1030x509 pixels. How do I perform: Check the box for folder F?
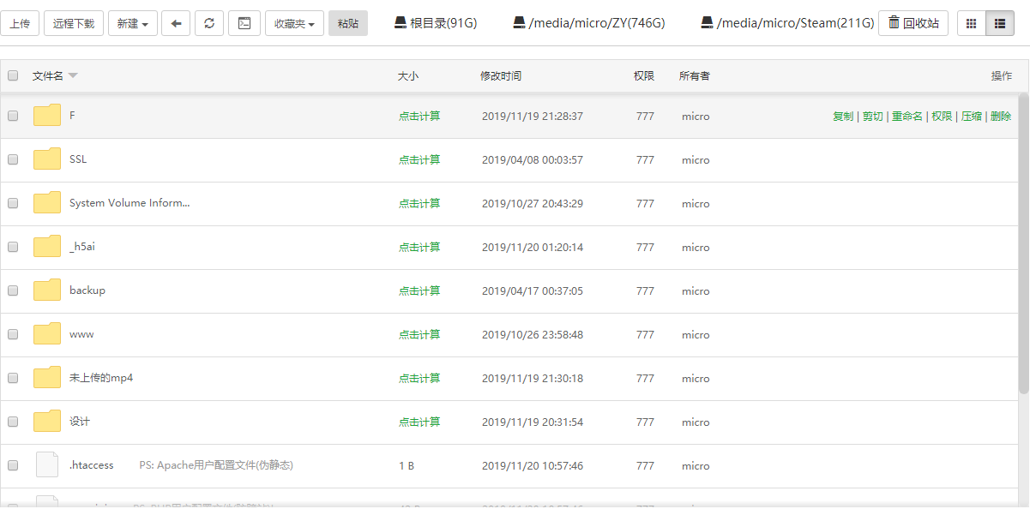tap(13, 116)
